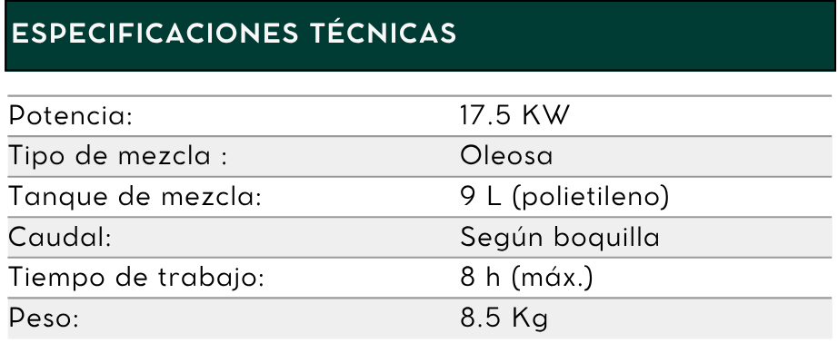Select the Tanque de mezcla label

[135, 196]
